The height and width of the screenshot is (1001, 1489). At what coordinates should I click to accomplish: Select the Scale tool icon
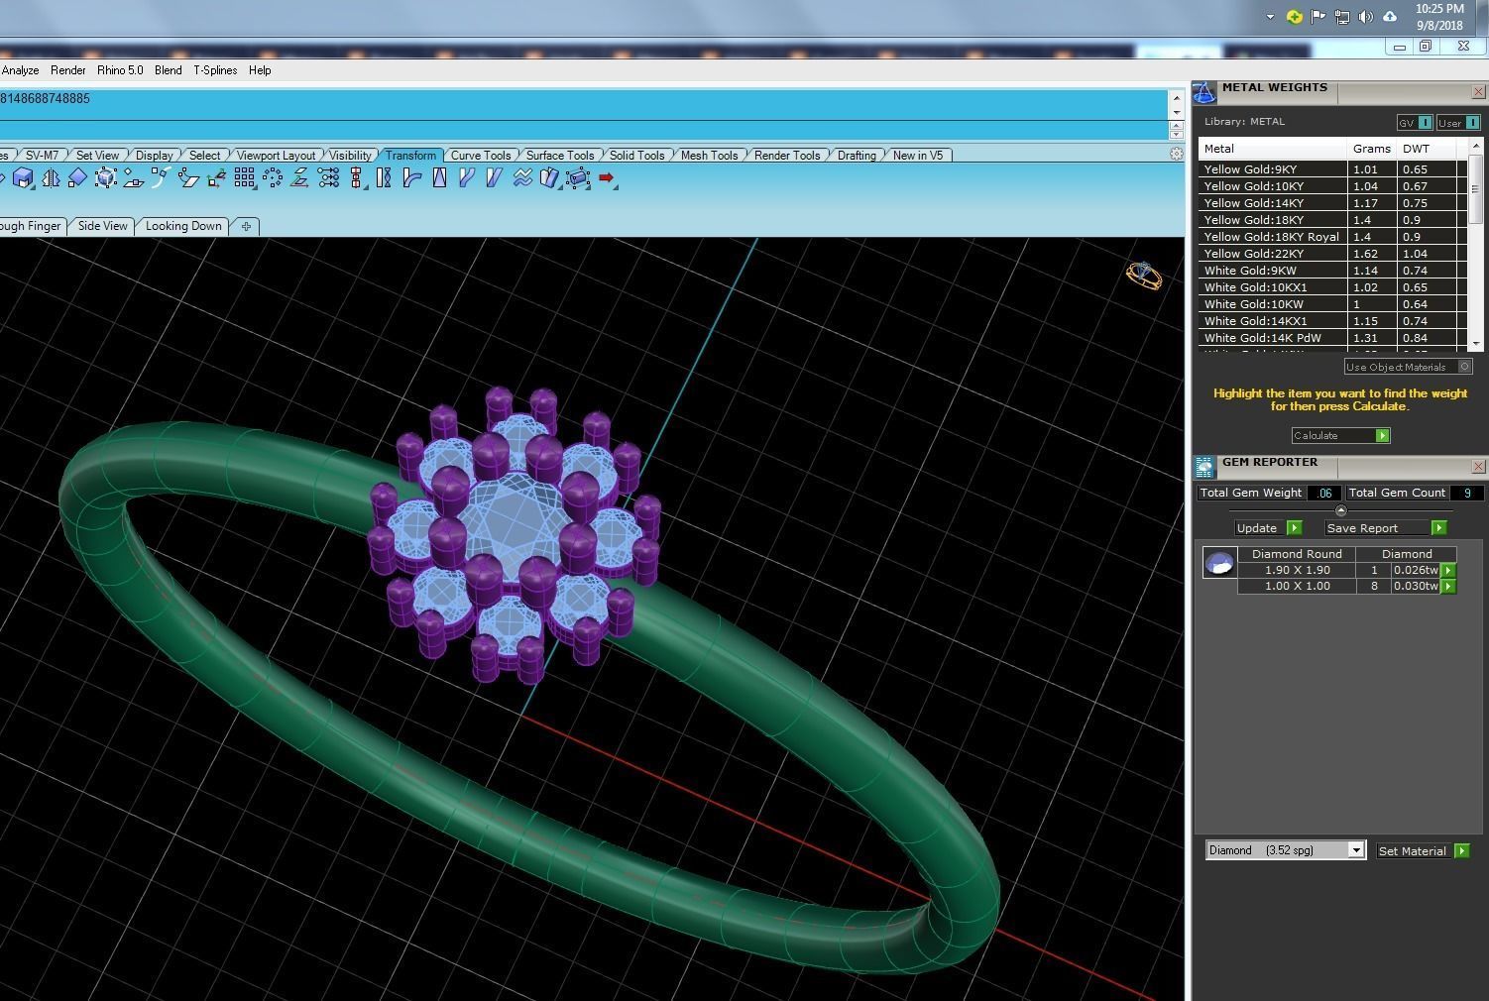[77, 178]
